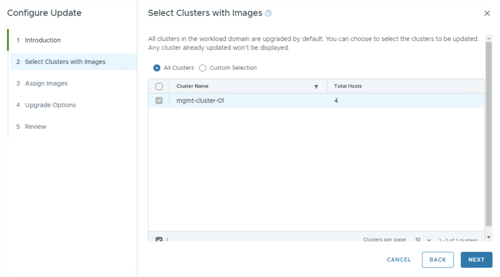Image resolution: width=500 pixels, height=277 pixels.
Task: Click the scrollbar down arrow
Action: tap(489, 237)
